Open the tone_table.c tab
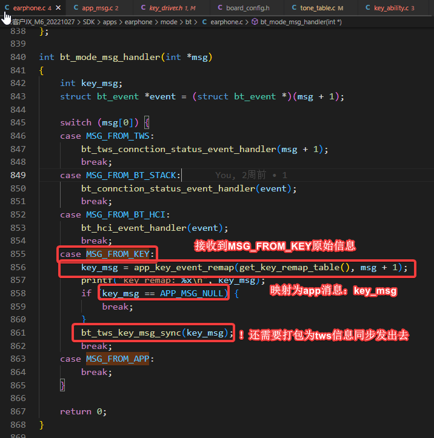Viewport: 434px width, 438px height. 321,8
